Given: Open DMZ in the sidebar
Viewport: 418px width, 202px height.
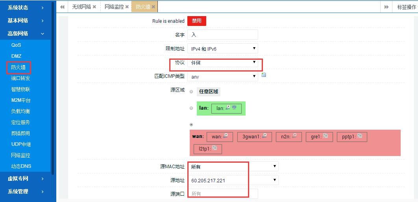Looking at the screenshot, I should (16, 56).
